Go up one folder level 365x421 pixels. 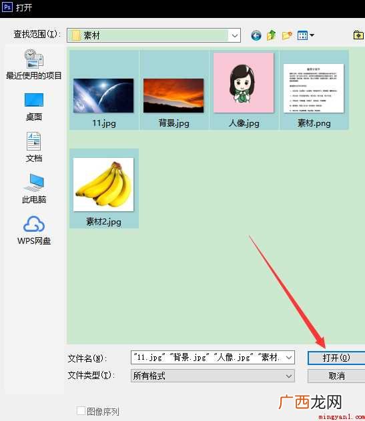pos(272,35)
